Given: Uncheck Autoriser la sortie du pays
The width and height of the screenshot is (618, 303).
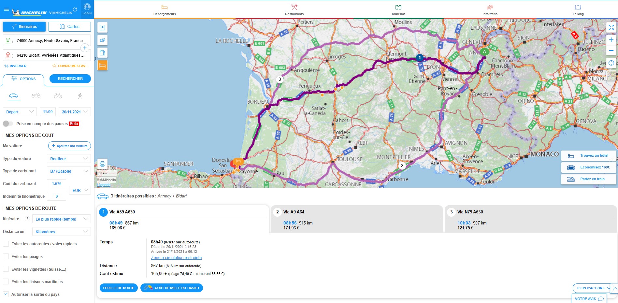Looking at the screenshot, I should pos(6,294).
